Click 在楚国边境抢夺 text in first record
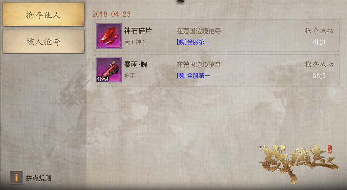 [199, 31]
